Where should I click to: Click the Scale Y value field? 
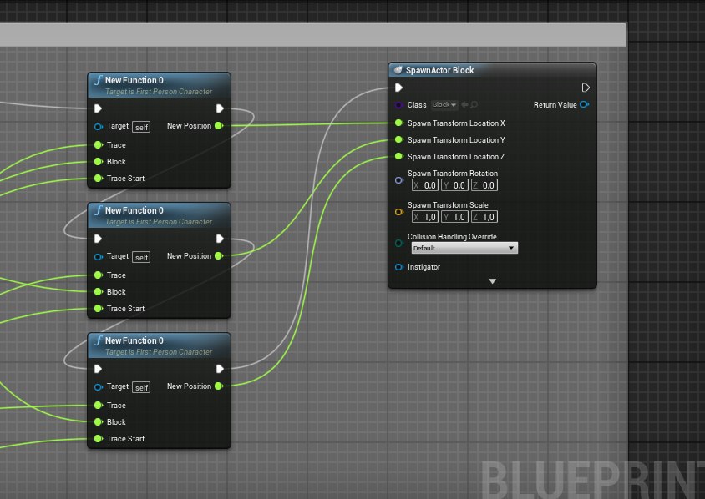[454, 217]
